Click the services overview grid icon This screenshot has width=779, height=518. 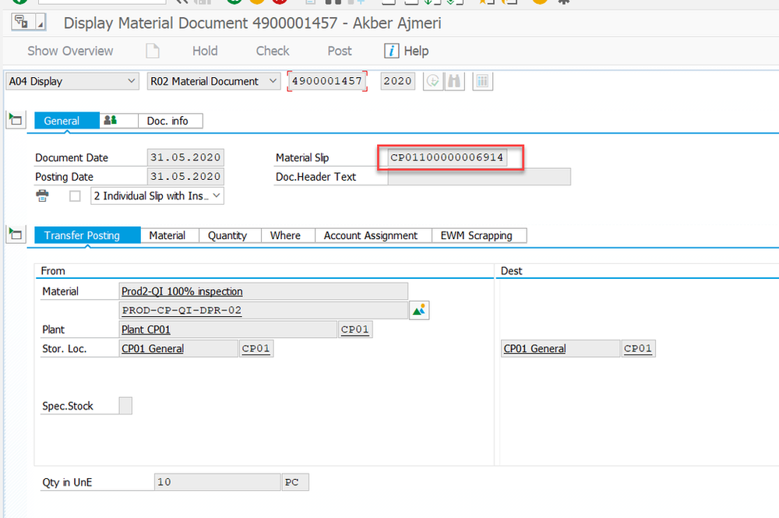coord(482,80)
